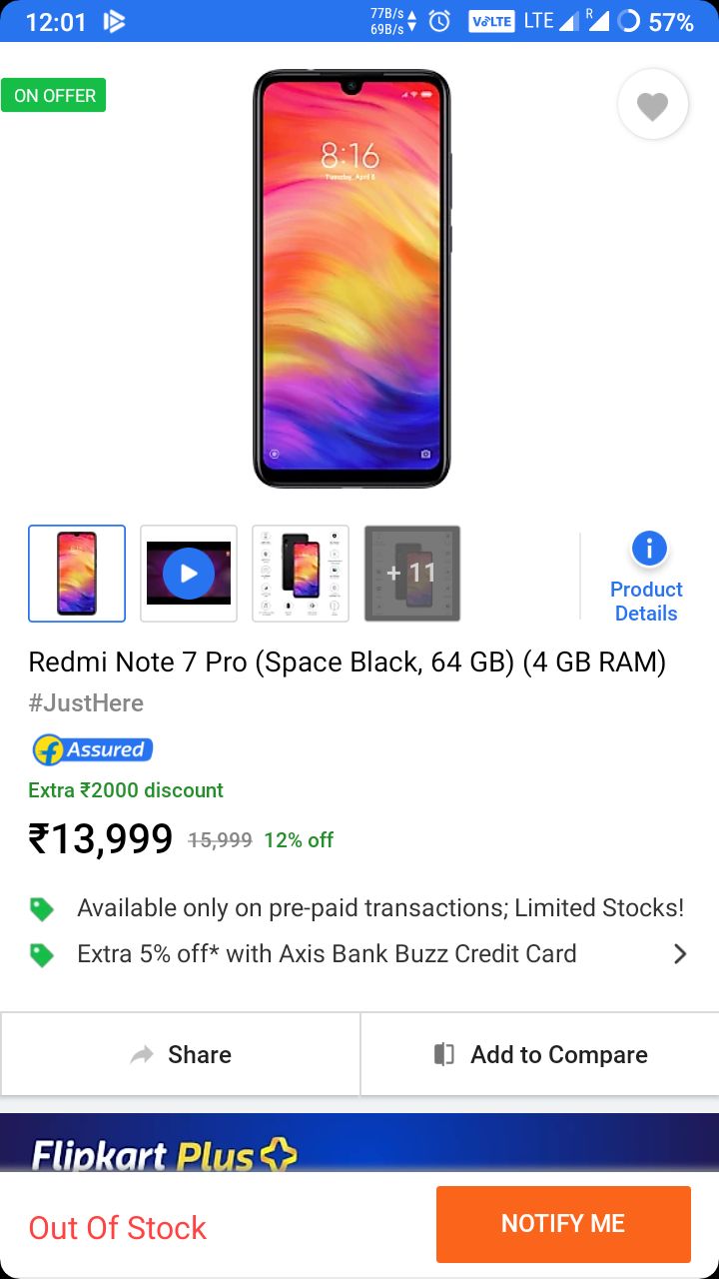719x1279 pixels.
Task: Expand the Axis Bank offer chevron
Action: point(680,953)
